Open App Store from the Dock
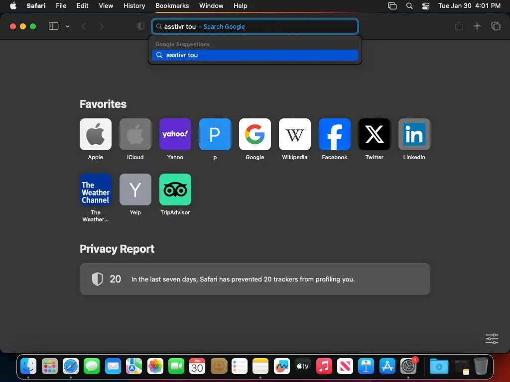Image resolution: width=510 pixels, height=382 pixels. pyautogui.click(x=387, y=367)
